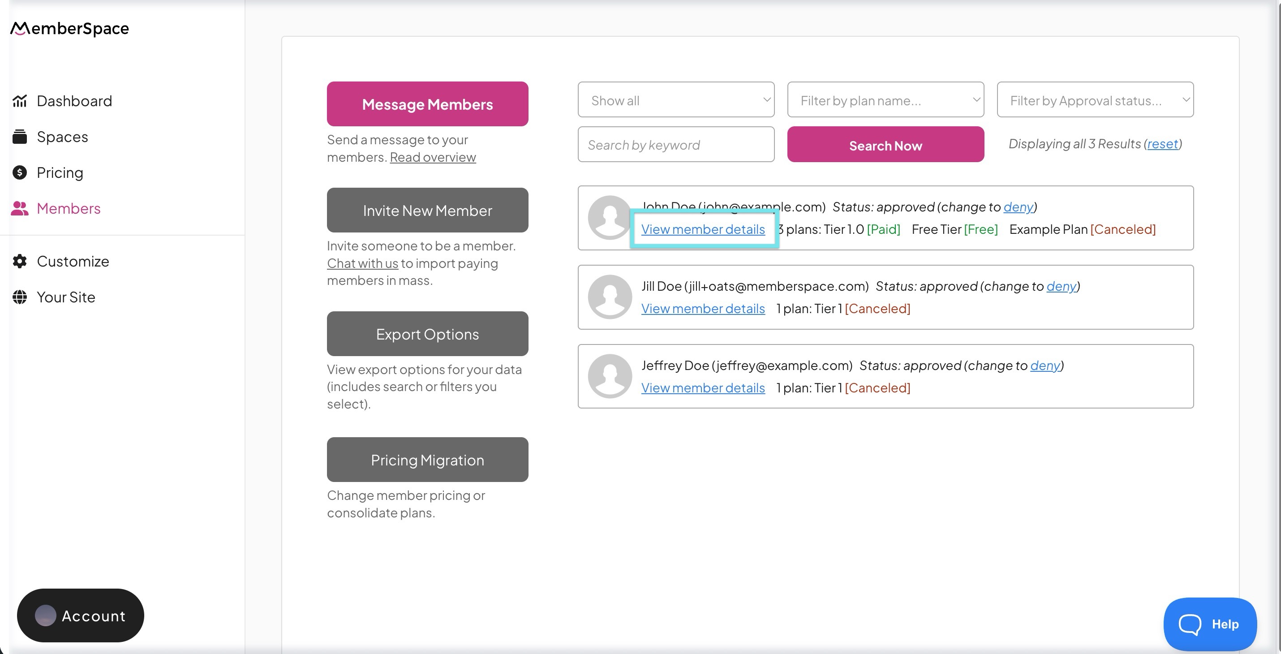The image size is (1281, 654).
Task: Click the Customize gear icon
Action: (19, 261)
